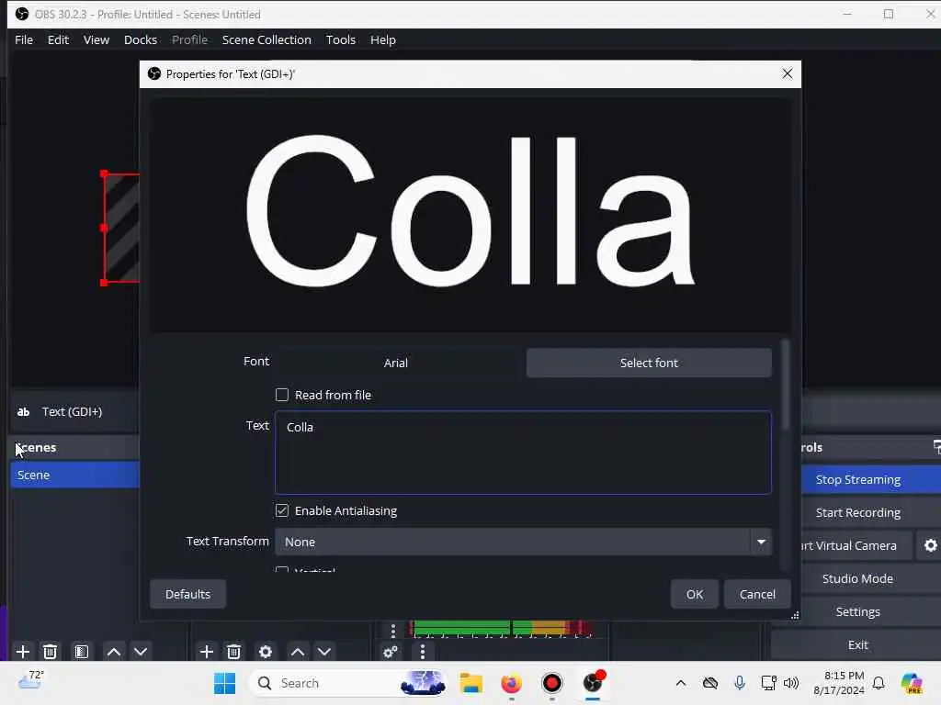
Task: Click the Arial font name label
Action: (x=395, y=363)
